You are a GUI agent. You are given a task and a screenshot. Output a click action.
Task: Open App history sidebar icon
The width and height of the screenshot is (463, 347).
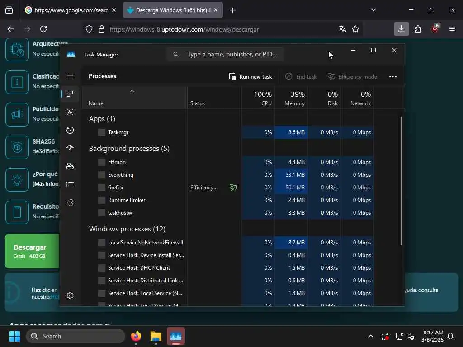coord(70,130)
